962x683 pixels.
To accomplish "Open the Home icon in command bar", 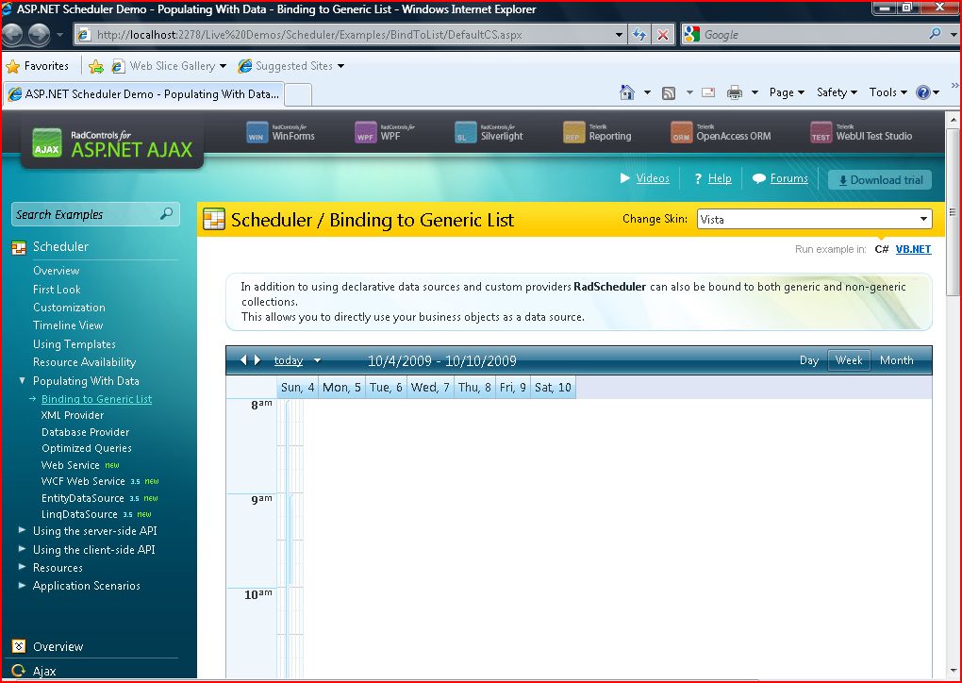I will 627,92.
